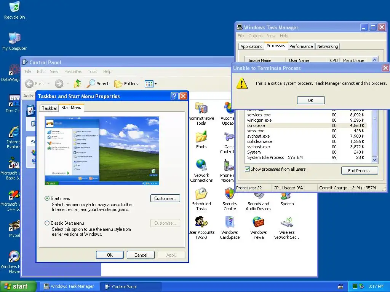The height and width of the screenshot is (292, 390).
Task: Open Sounds and Audio Devices applet
Action: (x=259, y=202)
